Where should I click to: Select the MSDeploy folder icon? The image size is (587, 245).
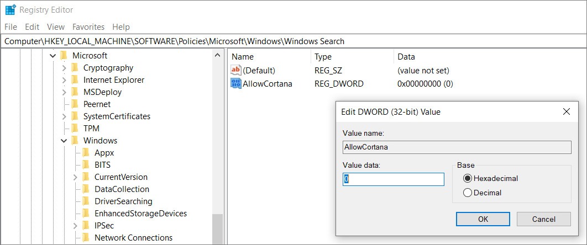point(75,92)
